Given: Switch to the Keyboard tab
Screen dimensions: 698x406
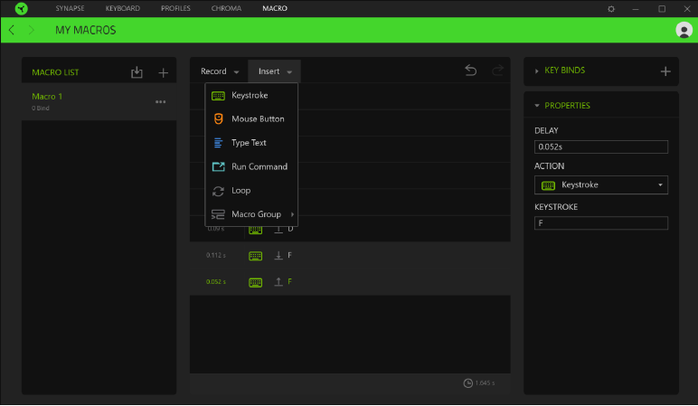Looking at the screenshot, I should (x=122, y=8).
